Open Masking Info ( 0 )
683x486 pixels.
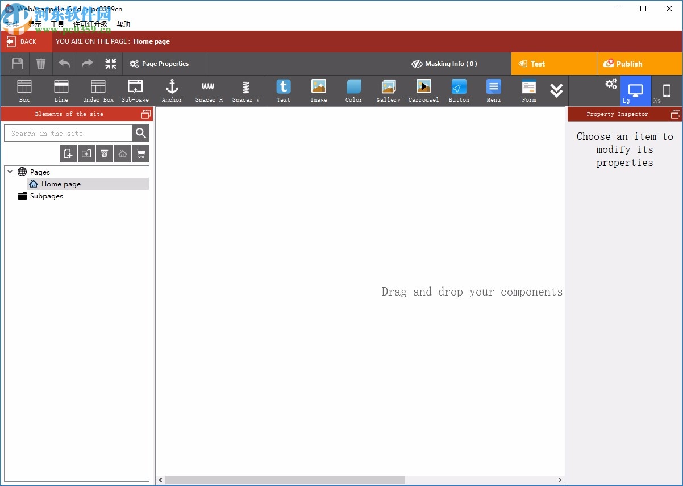[444, 64]
